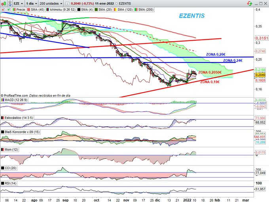269x202 pixels.
Task: Click the ZONA 0,2050€ annotation text
Action: 210,72
